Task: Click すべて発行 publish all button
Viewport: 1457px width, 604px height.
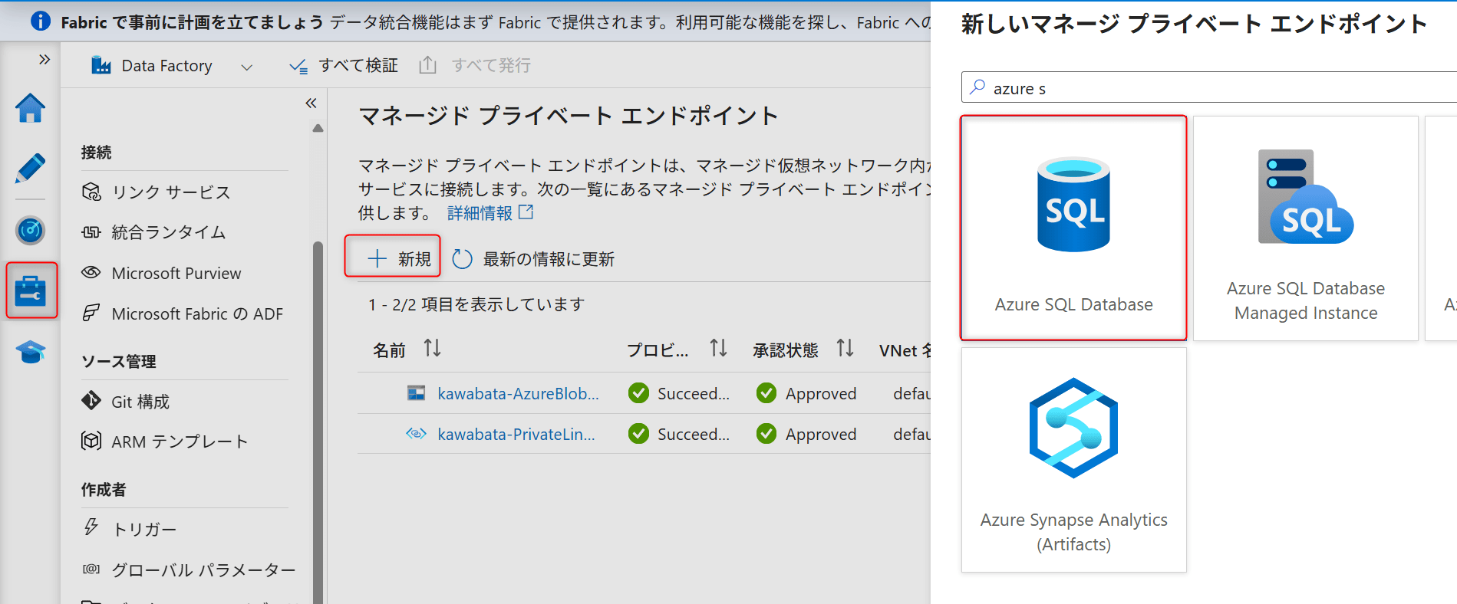Action: point(475,66)
